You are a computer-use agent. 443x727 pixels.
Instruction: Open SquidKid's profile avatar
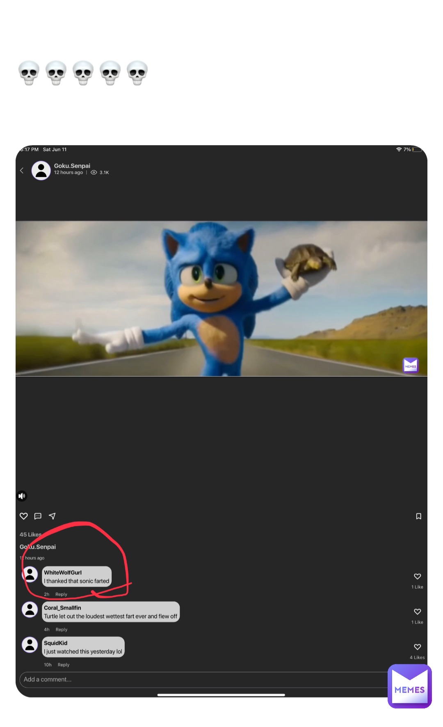[x=30, y=645]
